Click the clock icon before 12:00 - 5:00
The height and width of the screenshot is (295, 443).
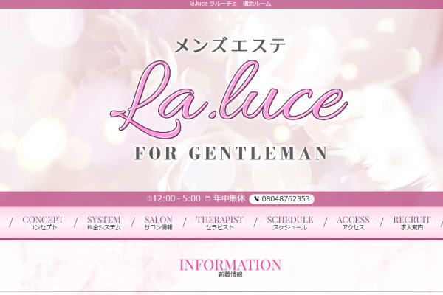(x=150, y=198)
